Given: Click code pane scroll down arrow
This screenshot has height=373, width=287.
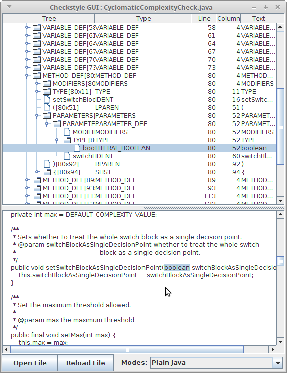Looking at the screenshot, I should (280, 342).
